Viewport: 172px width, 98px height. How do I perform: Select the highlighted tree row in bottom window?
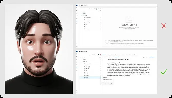(x=90, y=77)
